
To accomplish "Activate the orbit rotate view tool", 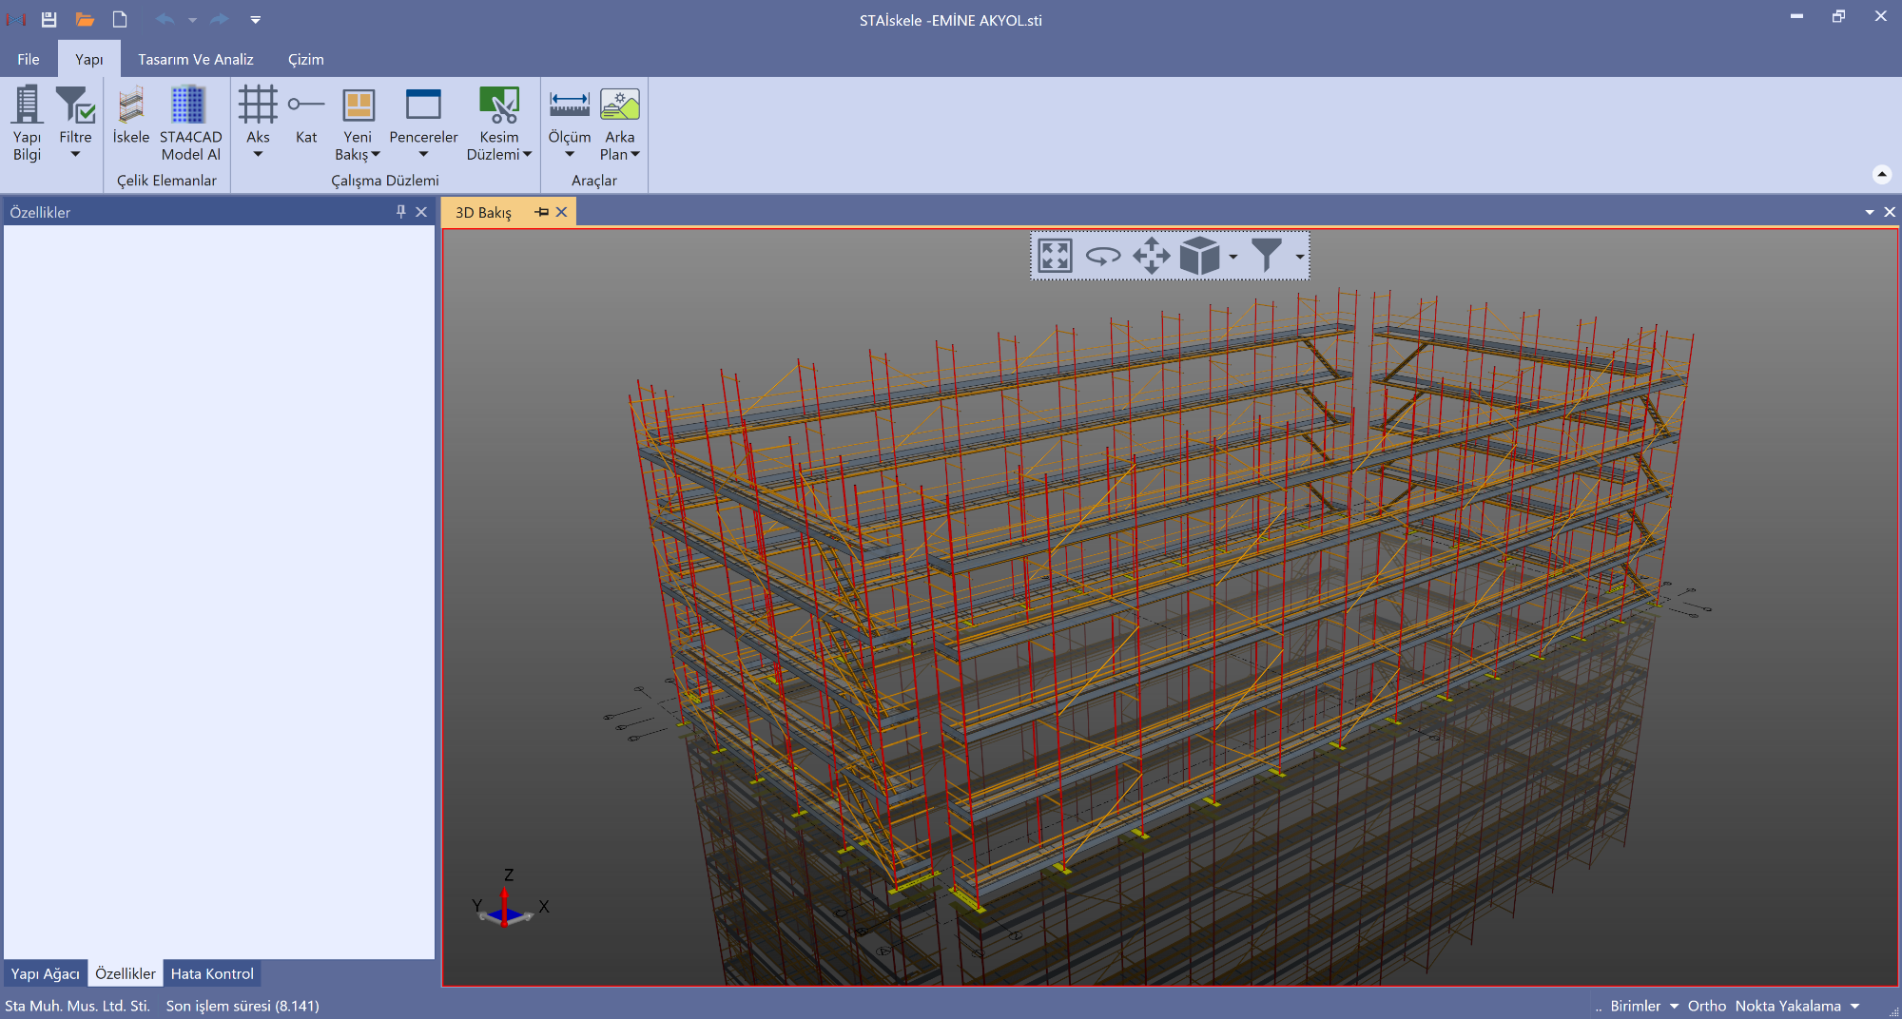I will 1103,256.
